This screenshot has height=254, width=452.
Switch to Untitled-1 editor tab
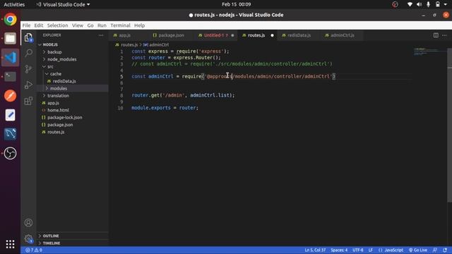coord(215,35)
